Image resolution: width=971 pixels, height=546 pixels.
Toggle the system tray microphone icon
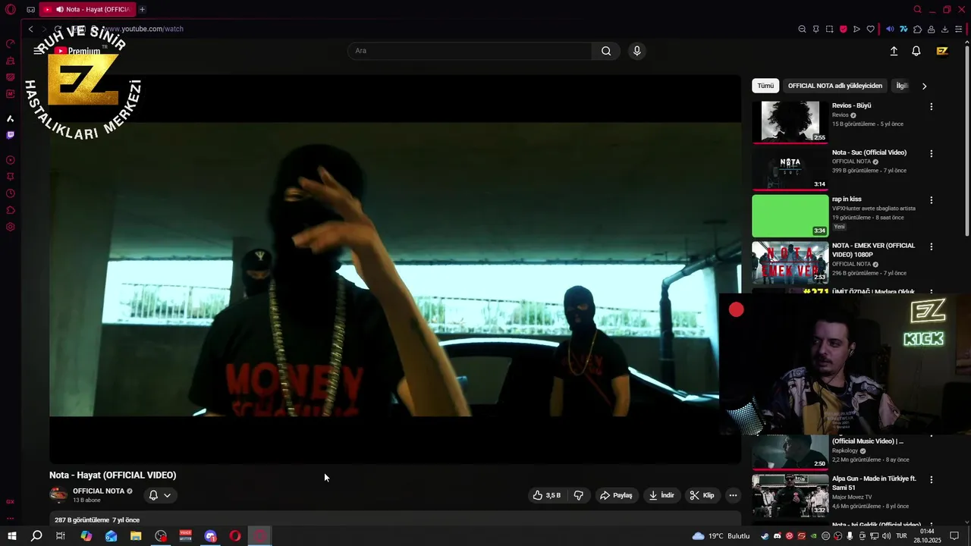click(850, 536)
